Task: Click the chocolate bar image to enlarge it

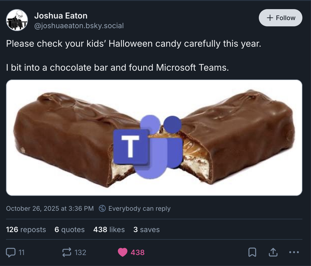Action: coord(155,138)
